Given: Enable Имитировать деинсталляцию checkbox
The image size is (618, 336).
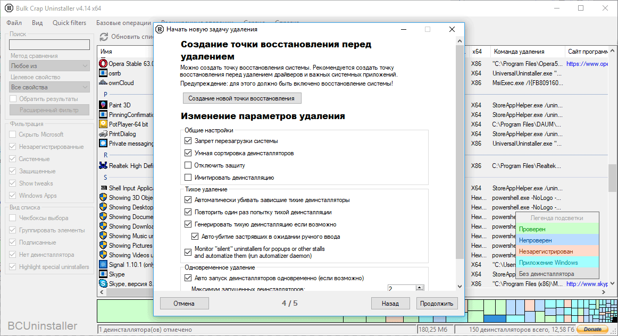Looking at the screenshot, I should (188, 177).
